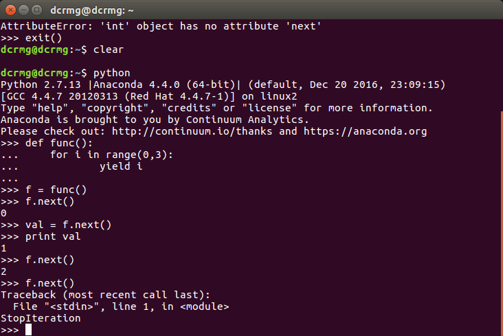Maximize the terminal window

click(x=36, y=9)
